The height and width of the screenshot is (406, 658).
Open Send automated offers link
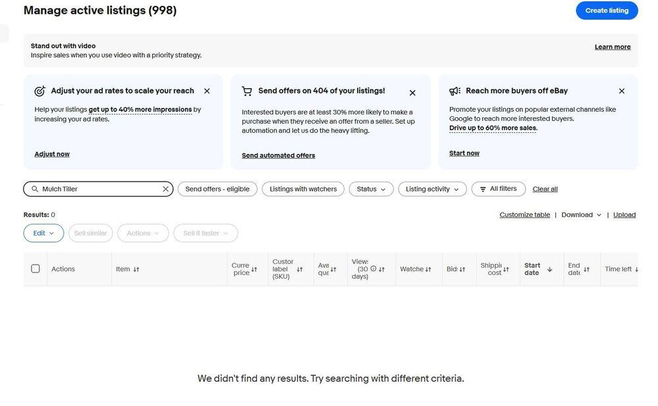click(278, 155)
